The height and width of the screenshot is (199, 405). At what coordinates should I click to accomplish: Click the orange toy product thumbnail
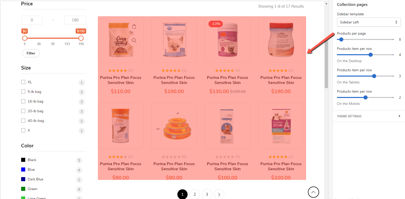click(x=174, y=126)
